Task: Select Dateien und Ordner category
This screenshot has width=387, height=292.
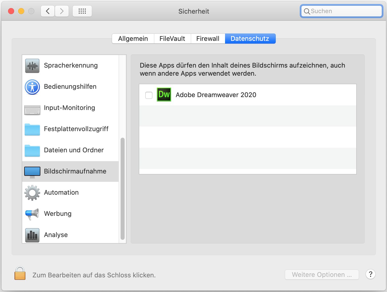Action: (x=70, y=151)
